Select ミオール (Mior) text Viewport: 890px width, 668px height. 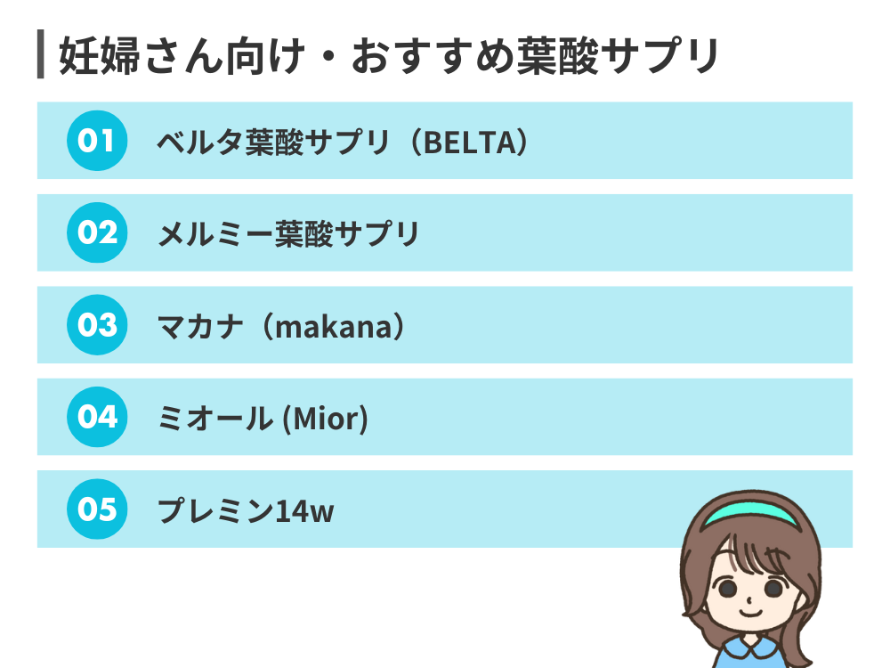point(263,419)
